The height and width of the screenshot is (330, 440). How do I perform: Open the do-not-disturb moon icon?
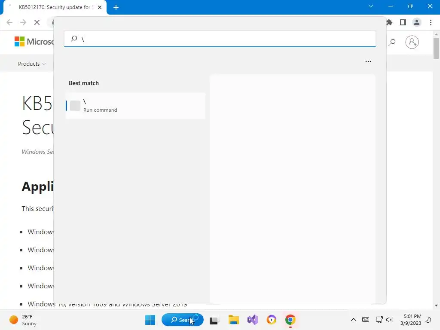428,320
